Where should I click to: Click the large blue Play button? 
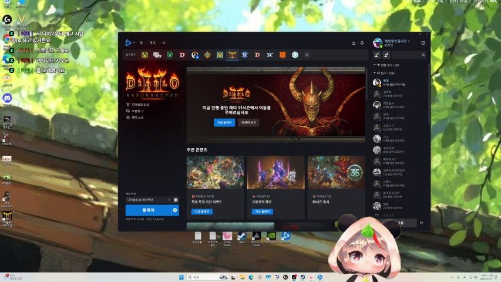(148, 210)
